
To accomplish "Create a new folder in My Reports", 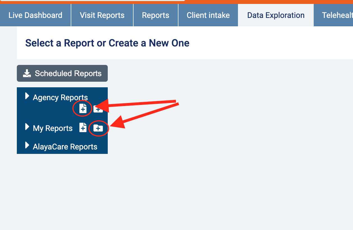I will click(98, 128).
